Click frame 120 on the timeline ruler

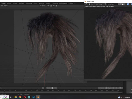click(x=48, y=90)
